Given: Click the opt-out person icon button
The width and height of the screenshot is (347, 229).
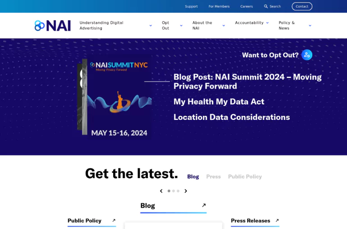Looking at the screenshot, I should (307, 55).
